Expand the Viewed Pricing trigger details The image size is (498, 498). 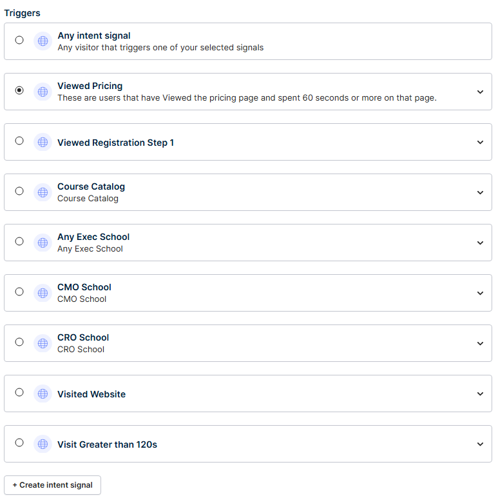pyautogui.click(x=480, y=92)
